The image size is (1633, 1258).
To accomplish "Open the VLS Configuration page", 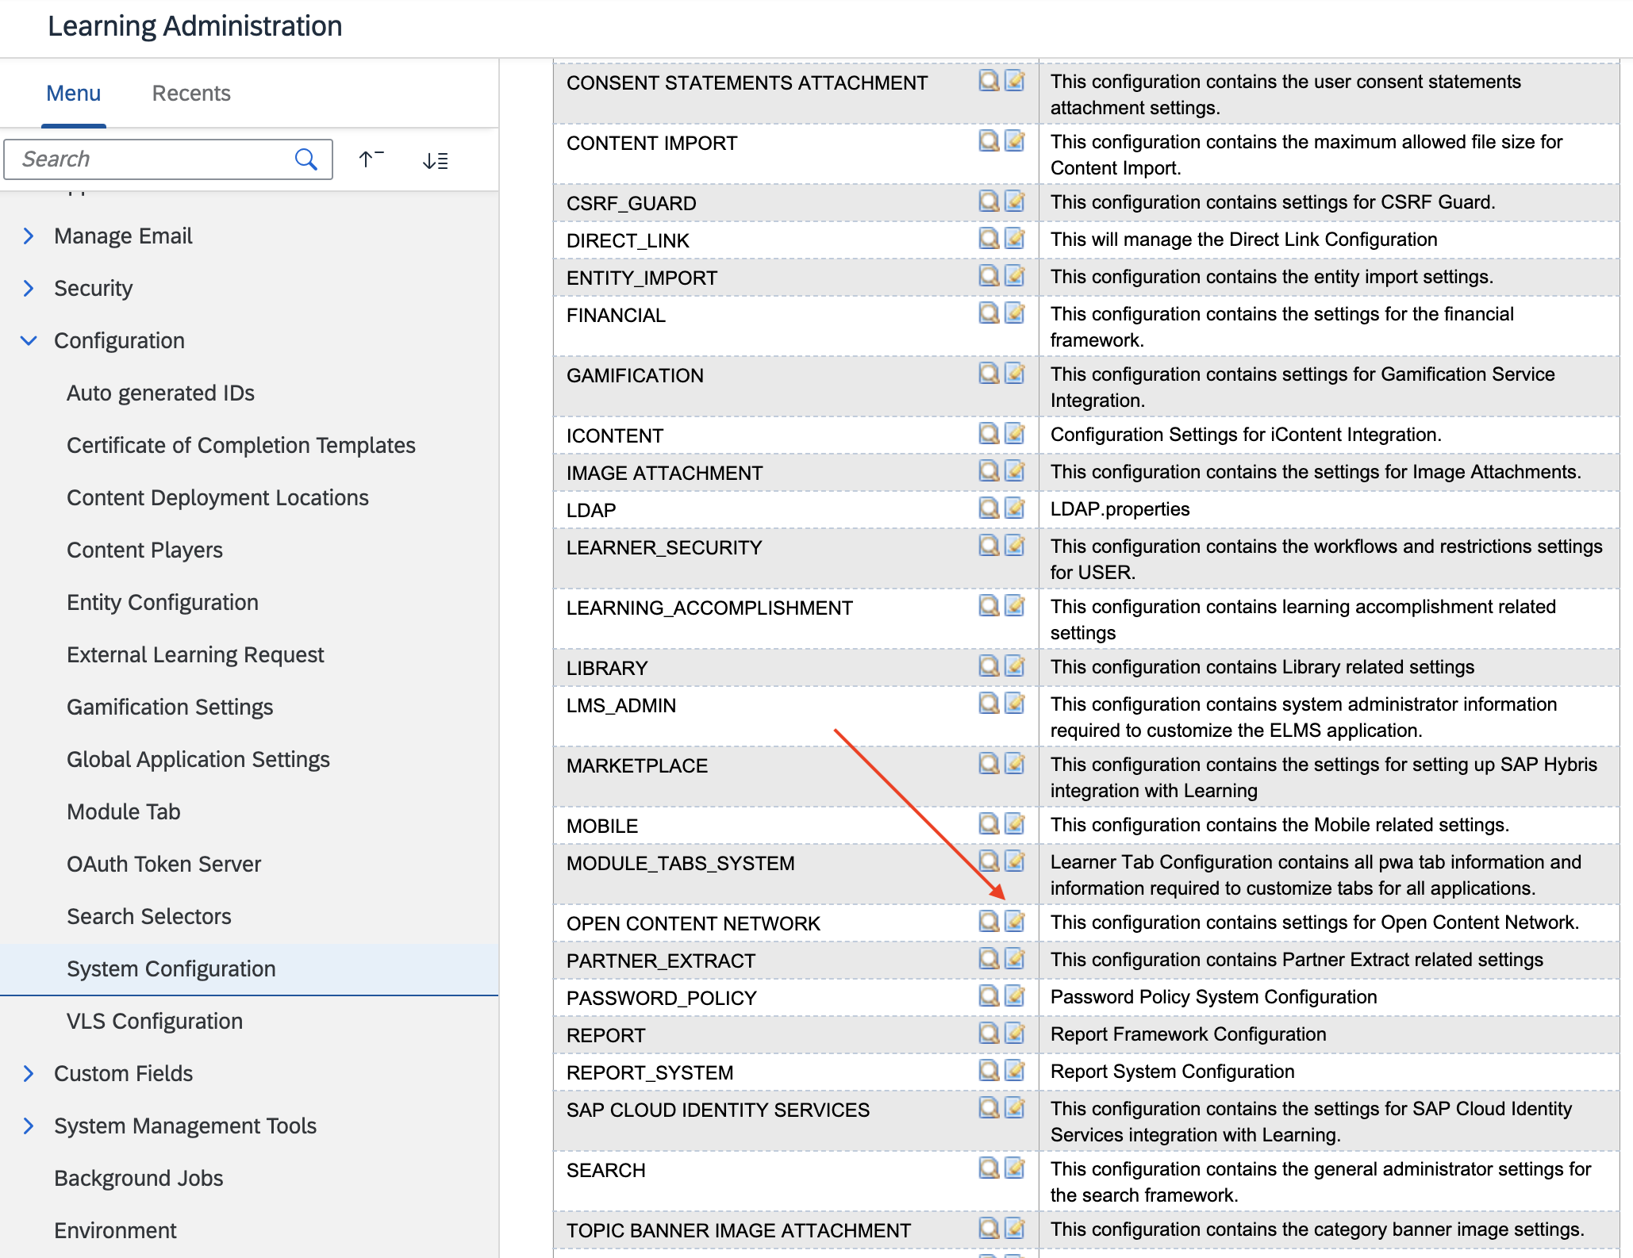I will tap(156, 1021).
